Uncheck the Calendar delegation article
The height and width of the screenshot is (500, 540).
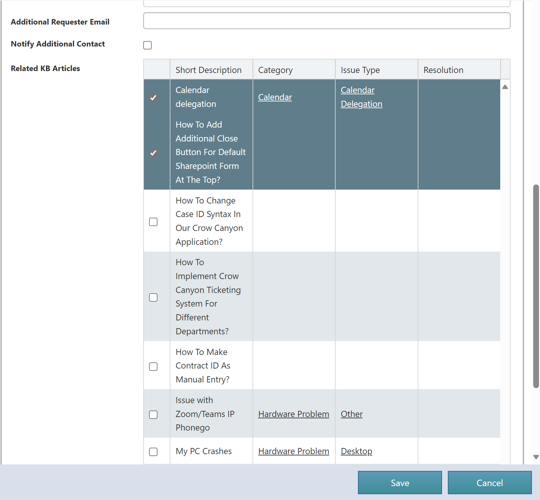point(153,98)
